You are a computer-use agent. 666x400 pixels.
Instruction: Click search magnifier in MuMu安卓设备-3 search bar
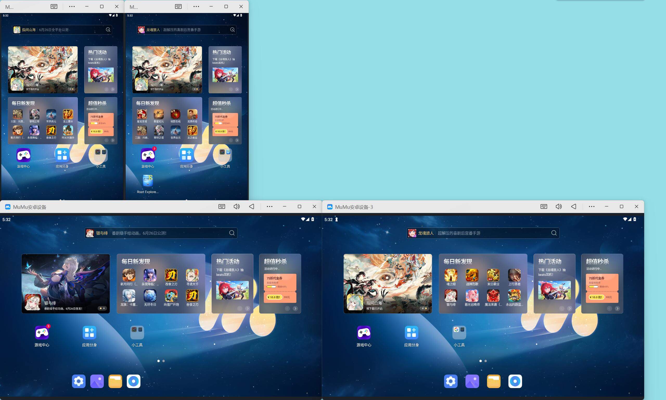554,233
